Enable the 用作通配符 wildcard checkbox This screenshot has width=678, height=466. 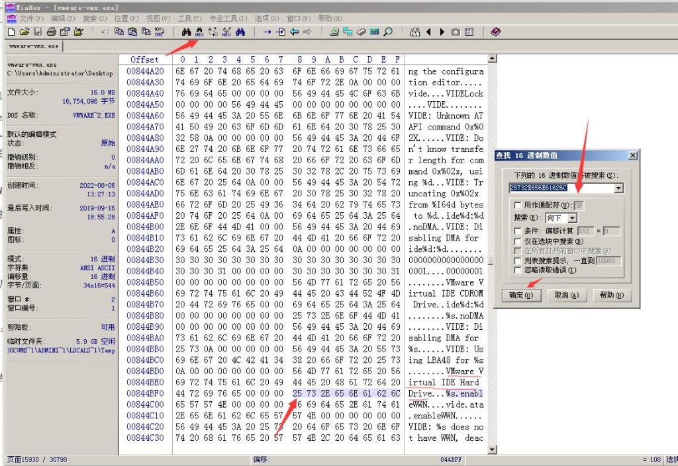click(517, 205)
